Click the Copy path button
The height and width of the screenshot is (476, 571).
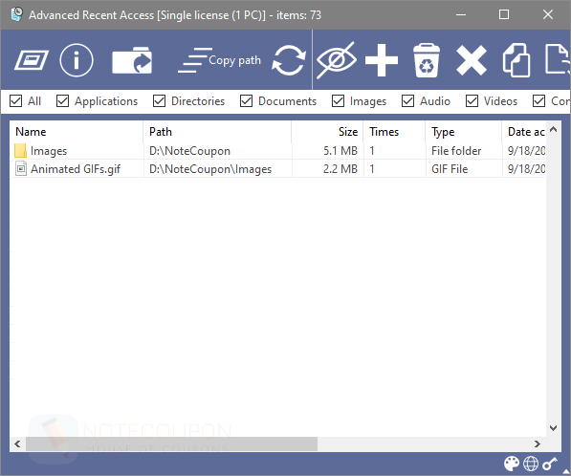pyautogui.click(x=219, y=60)
